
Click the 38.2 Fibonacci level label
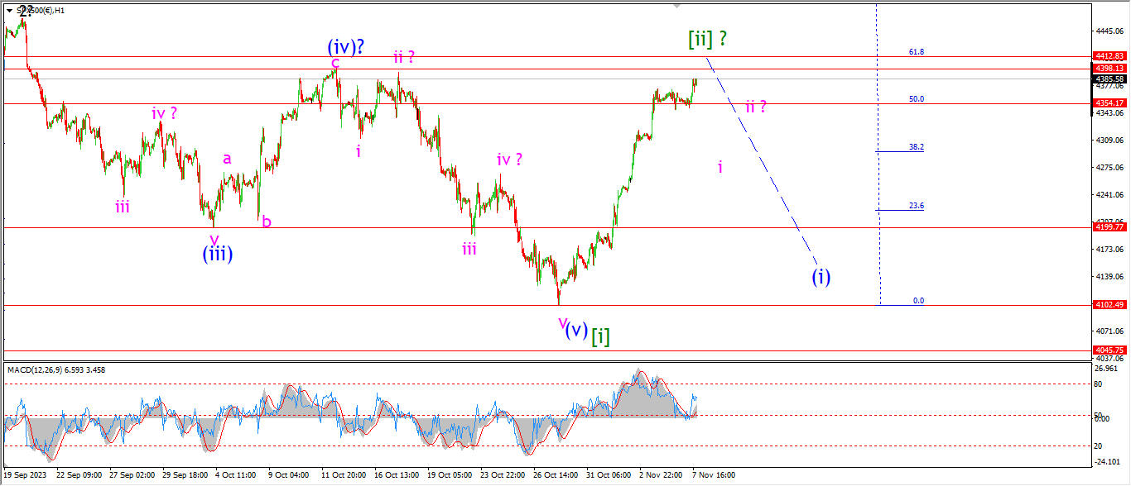pos(916,147)
